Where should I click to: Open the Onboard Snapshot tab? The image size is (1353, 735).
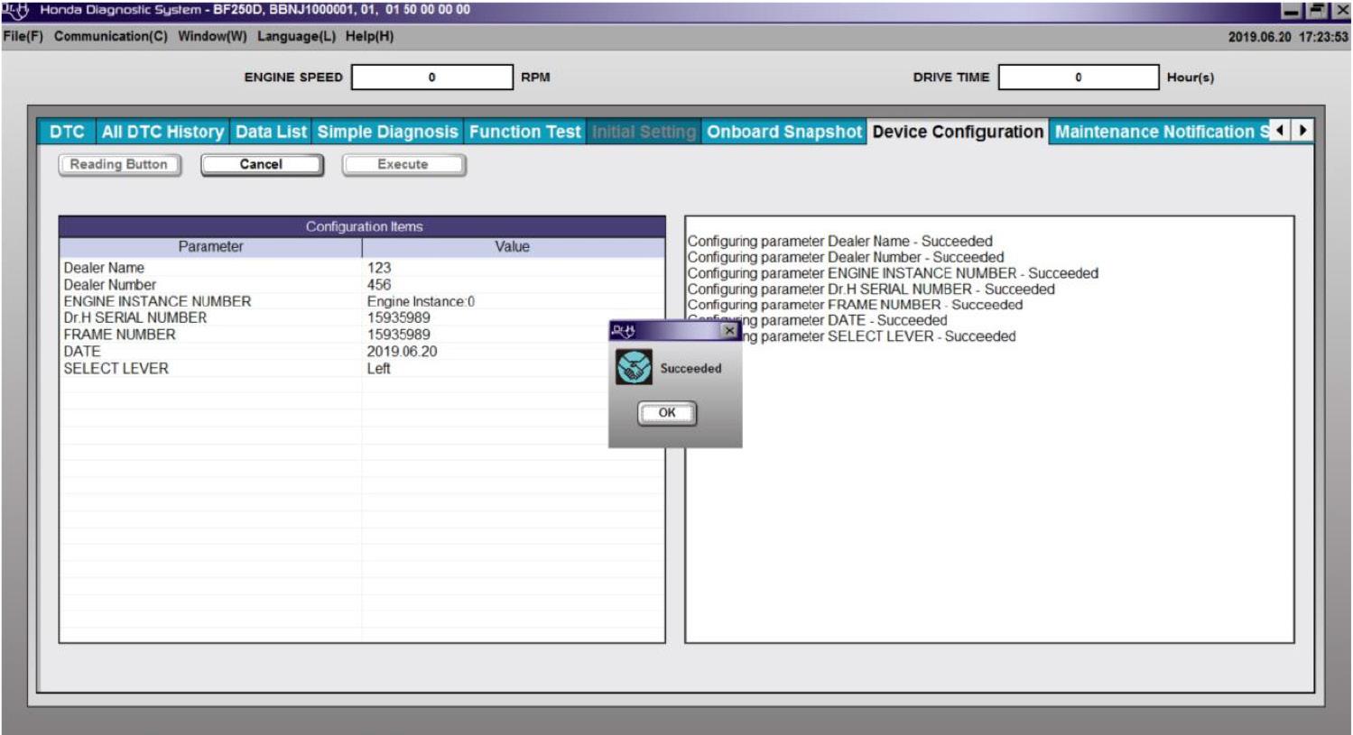[x=783, y=132]
